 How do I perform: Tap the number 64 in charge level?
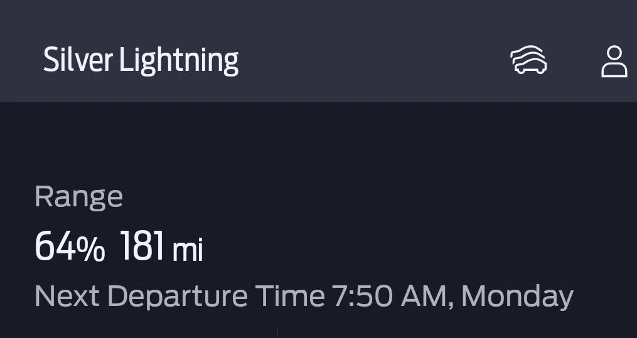coord(55,246)
